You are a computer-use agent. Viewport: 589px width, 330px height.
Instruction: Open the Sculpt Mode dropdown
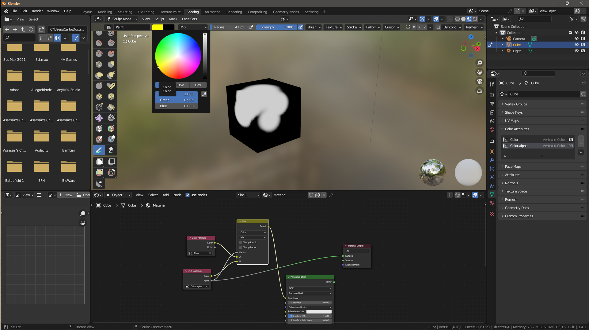pos(122,19)
